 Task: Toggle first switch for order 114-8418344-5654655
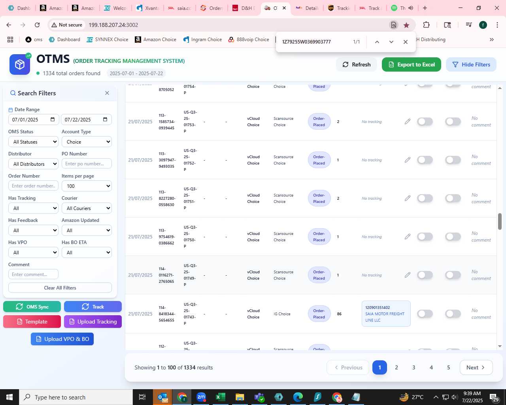click(x=425, y=314)
